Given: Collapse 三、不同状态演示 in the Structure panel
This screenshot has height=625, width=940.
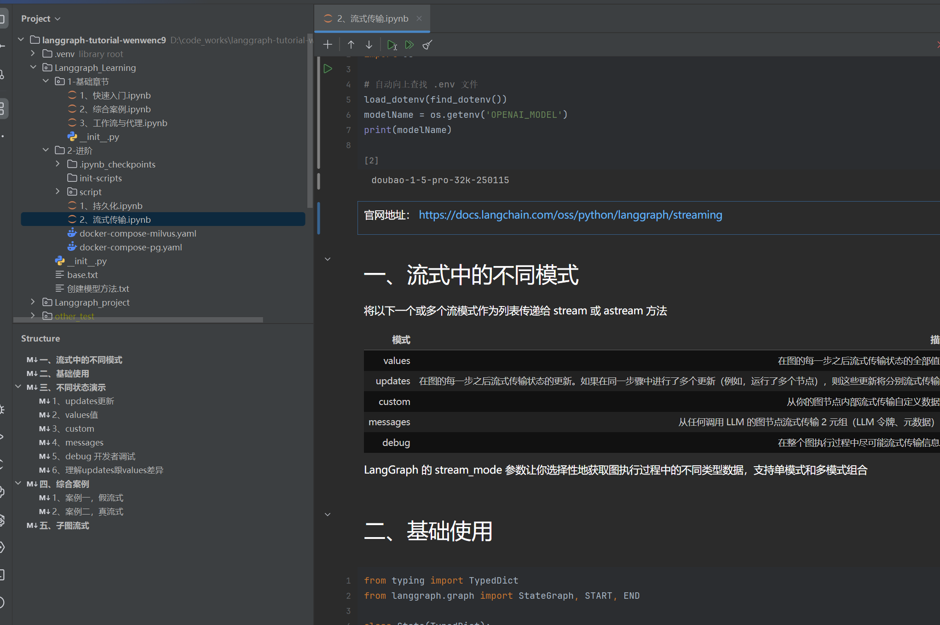Looking at the screenshot, I should click(x=18, y=387).
